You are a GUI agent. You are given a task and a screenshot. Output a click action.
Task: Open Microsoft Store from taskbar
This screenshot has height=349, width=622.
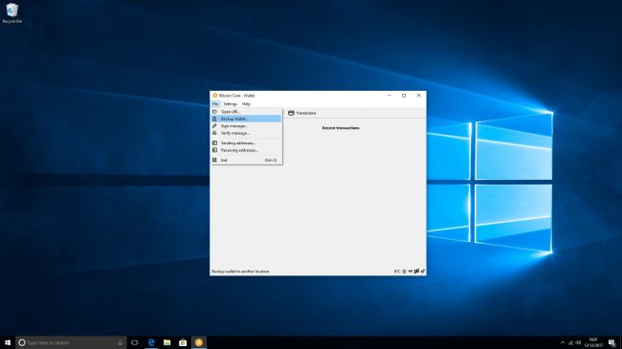[x=183, y=342]
